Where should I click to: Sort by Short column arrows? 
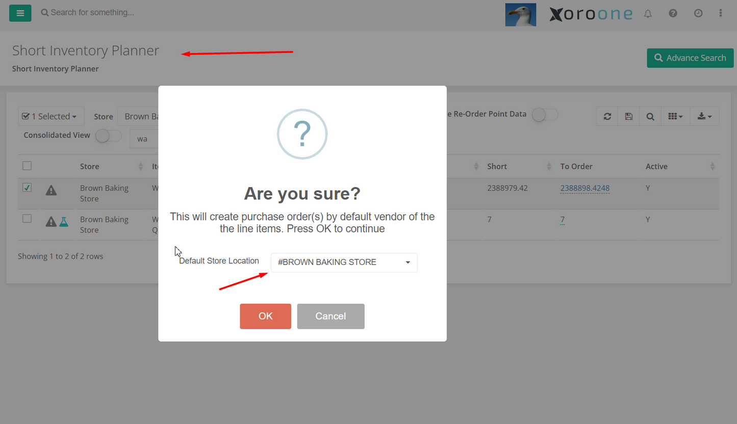[549, 167]
